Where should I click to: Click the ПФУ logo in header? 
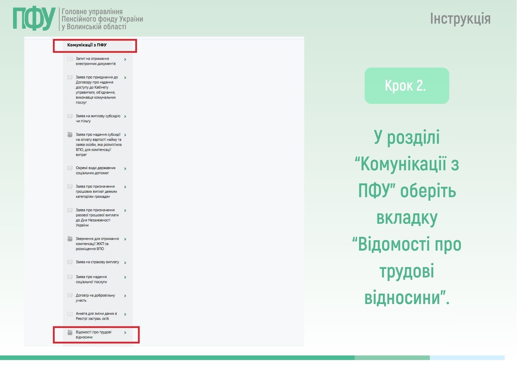click(x=34, y=19)
